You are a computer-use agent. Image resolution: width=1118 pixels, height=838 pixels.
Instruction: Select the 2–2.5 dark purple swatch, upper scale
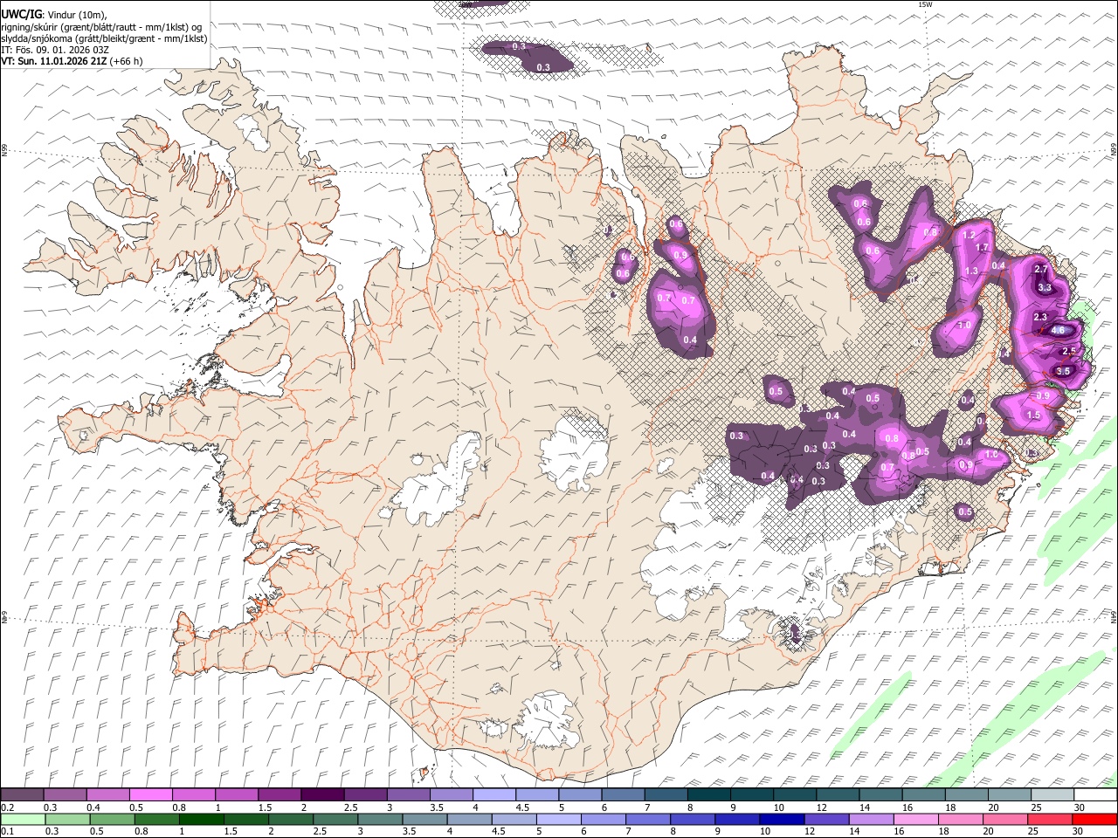(x=321, y=795)
